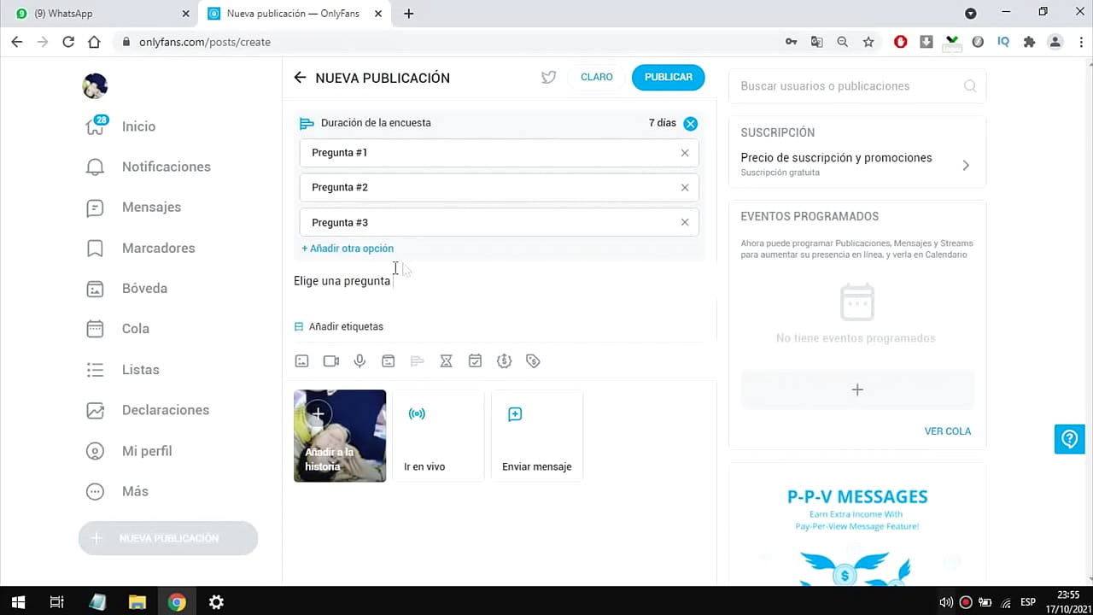Click the video camera icon in post toolbar
Image resolution: width=1093 pixels, height=615 pixels.
pos(331,361)
